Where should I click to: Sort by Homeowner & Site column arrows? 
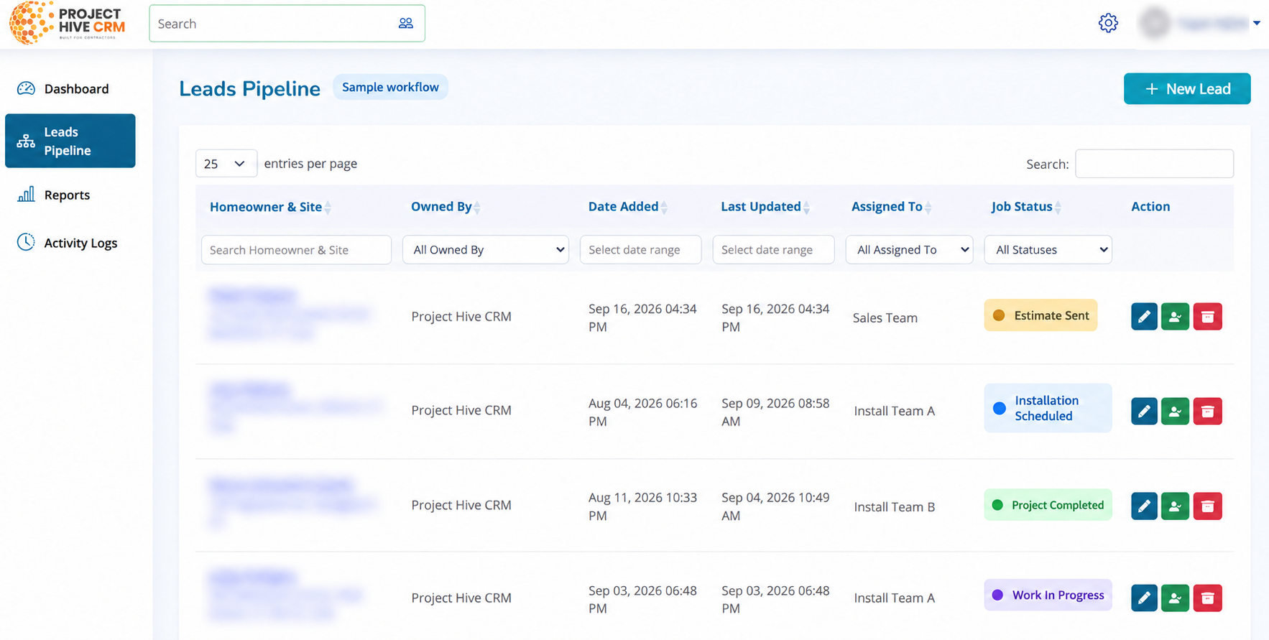(328, 208)
